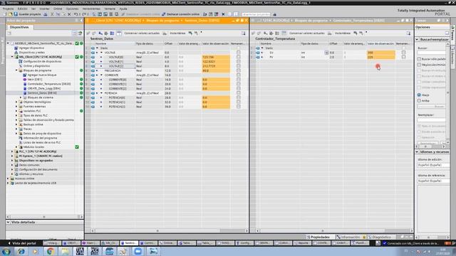Image resolution: width=456 pixels, height=256 pixels.
Task: Click Instantánea in Controlador_Temperatura editor toolbar
Action: coord(342,33)
